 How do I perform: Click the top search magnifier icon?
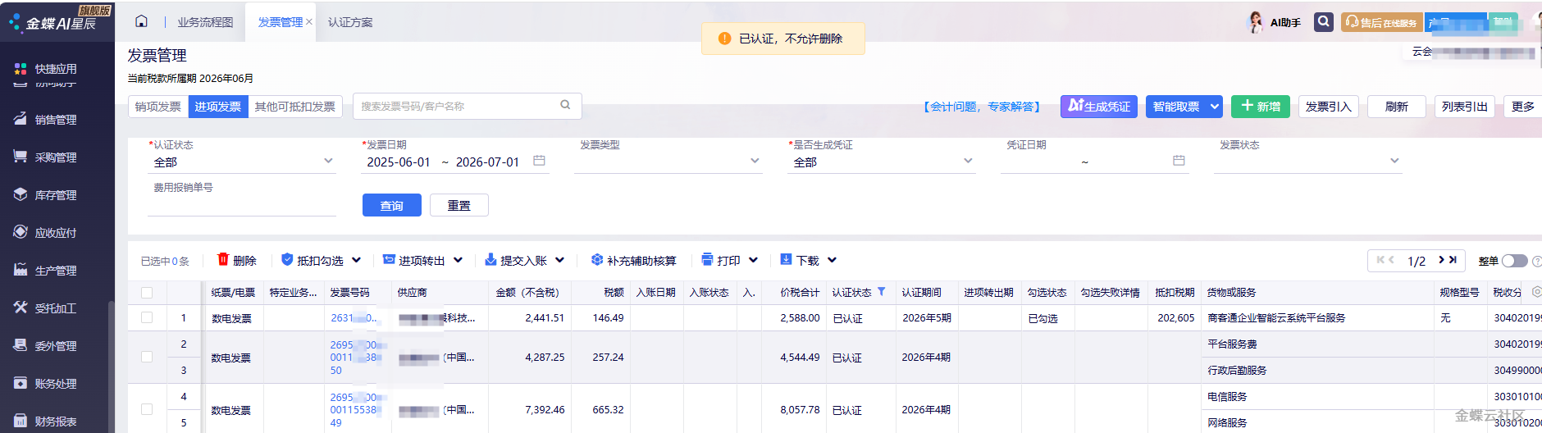[1323, 22]
